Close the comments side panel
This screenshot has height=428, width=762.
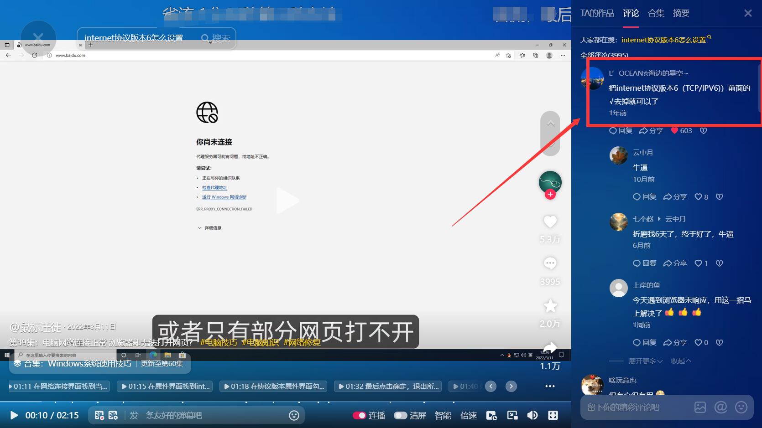(748, 13)
